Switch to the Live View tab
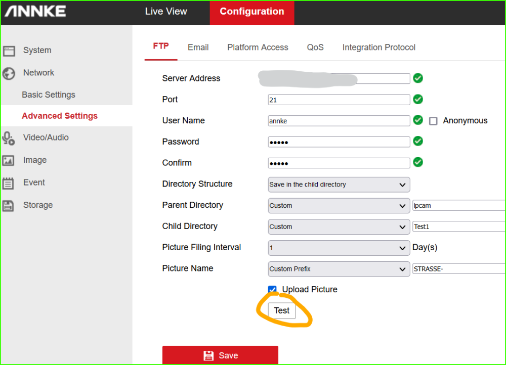Screen dimensions: 506x365 pos(166,12)
